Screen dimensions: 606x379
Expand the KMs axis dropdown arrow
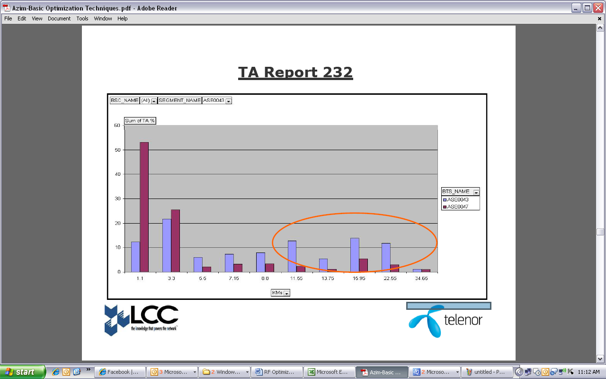pos(286,293)
